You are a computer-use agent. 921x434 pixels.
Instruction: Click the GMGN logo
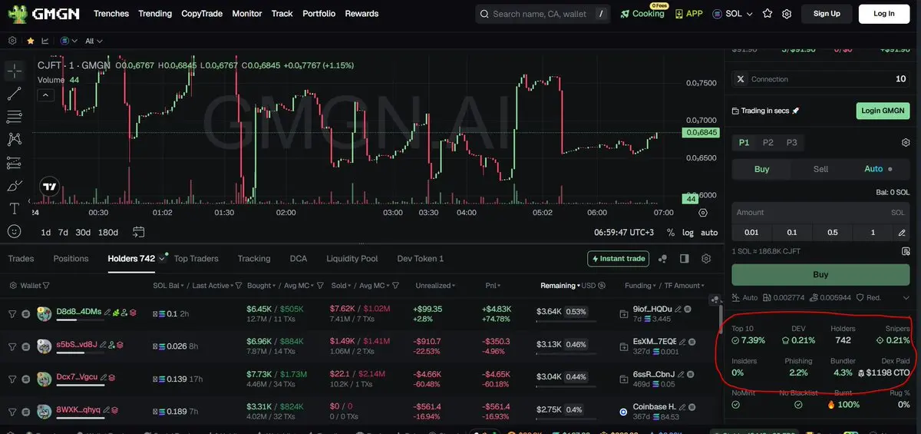tap(42, 13)
